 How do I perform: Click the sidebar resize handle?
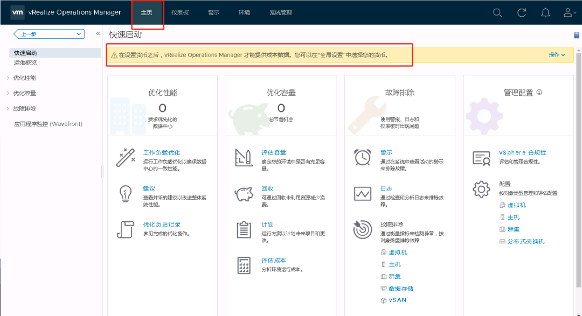tap(102, 172)
